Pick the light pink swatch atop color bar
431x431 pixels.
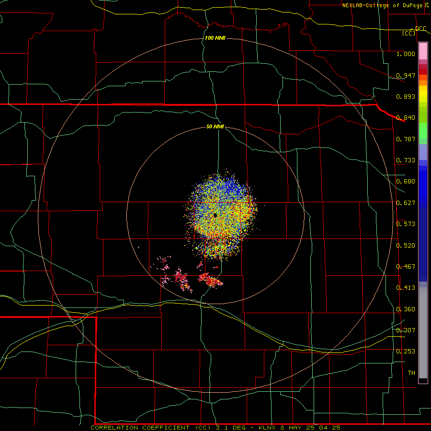[423, 51]
